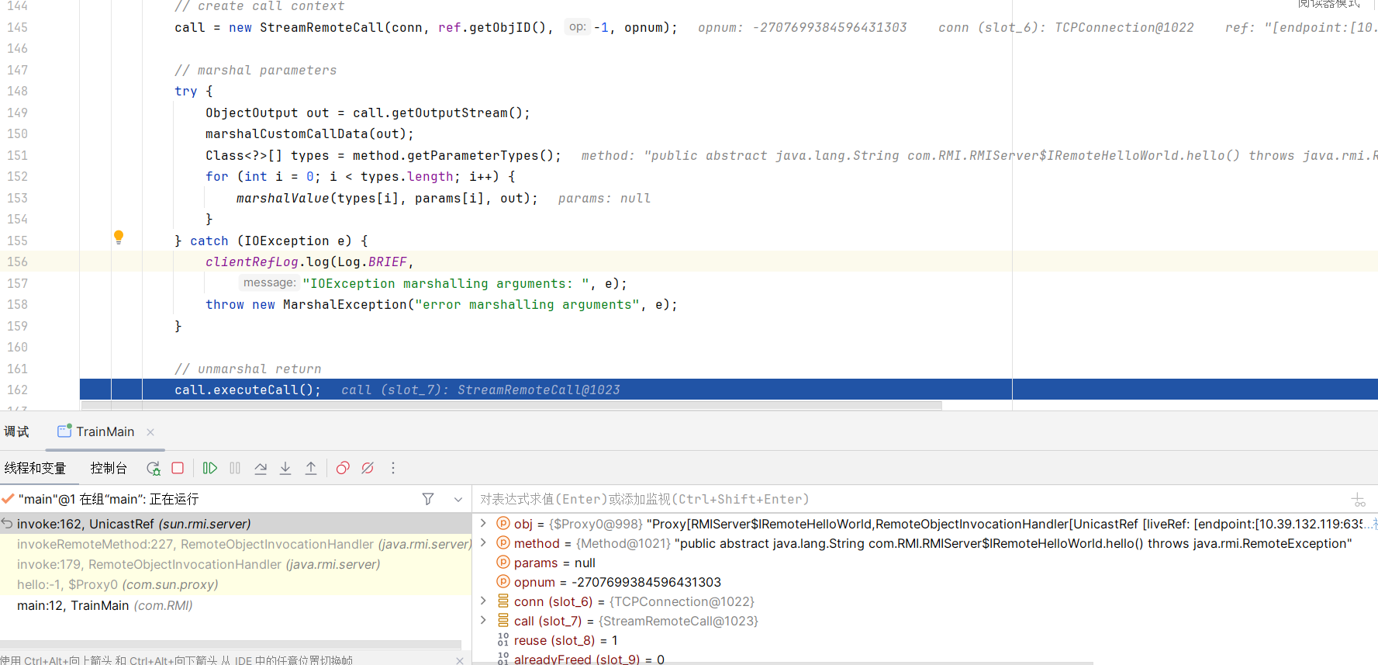This screenshot has height=665, width=1378.
Task: Mute all breakpoints
Action: 368,468
